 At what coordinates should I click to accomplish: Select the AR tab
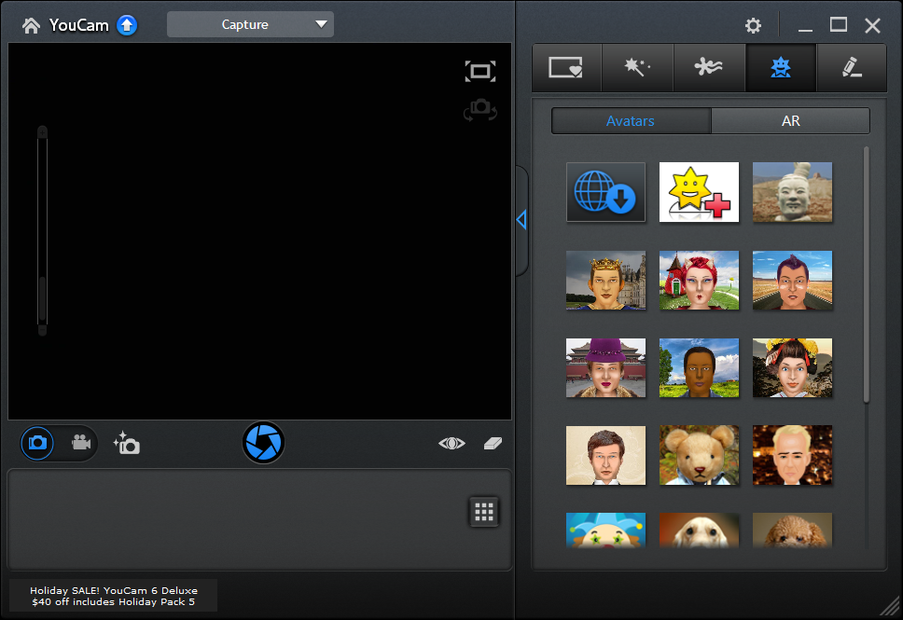coord(790,121)
